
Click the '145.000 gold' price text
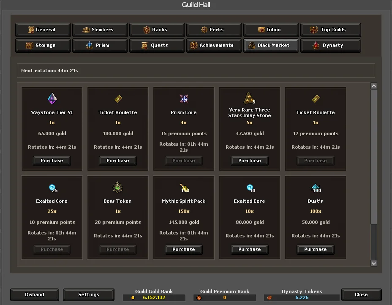[184, 222]
